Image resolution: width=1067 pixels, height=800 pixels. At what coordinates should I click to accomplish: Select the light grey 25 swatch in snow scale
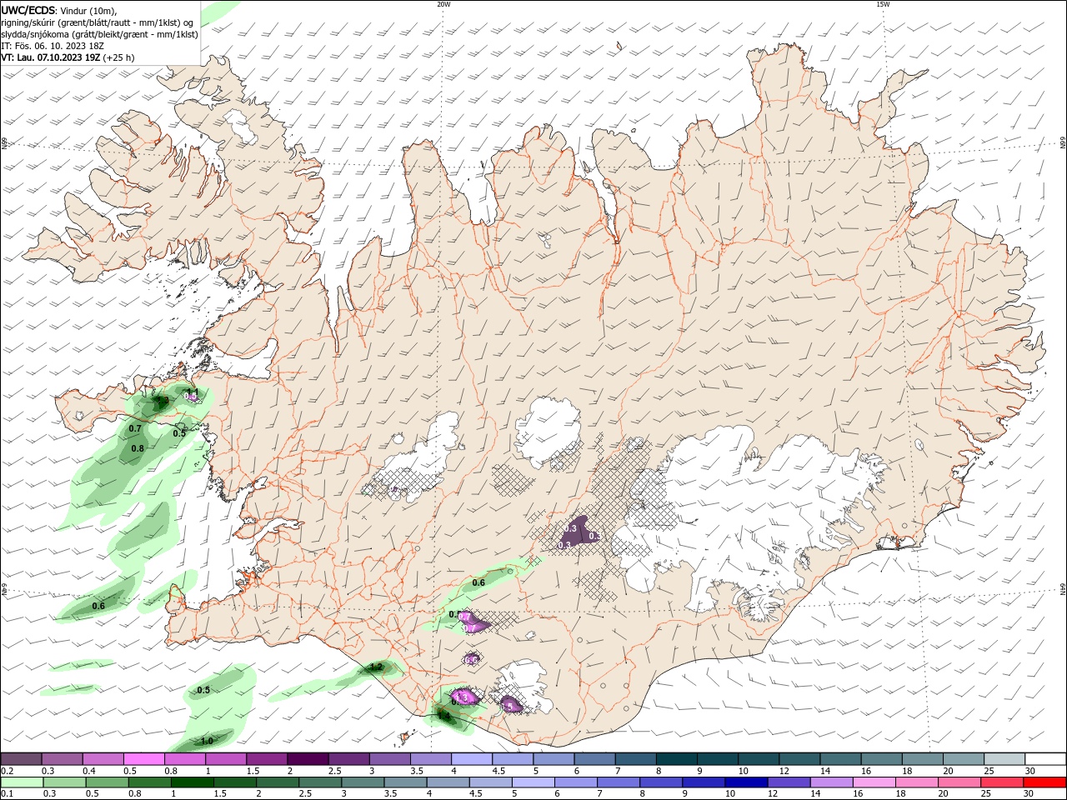coord(1004,759)
